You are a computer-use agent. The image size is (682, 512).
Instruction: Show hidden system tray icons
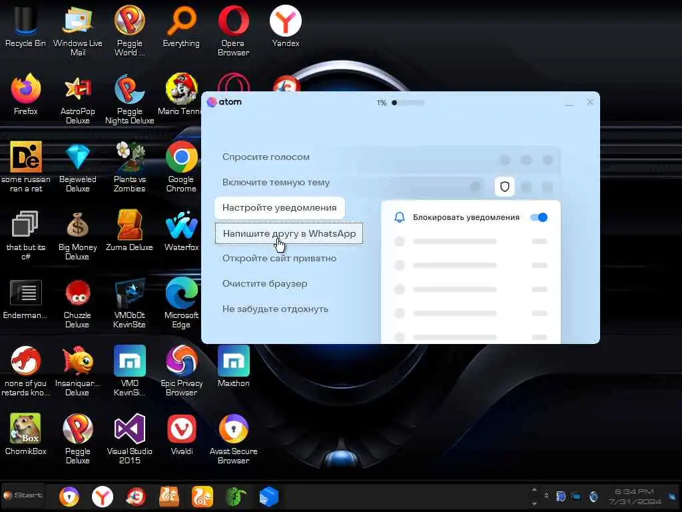[546, 496]
